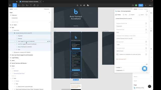Click the Clear role assignment link
161x90 pixels.
121,59
